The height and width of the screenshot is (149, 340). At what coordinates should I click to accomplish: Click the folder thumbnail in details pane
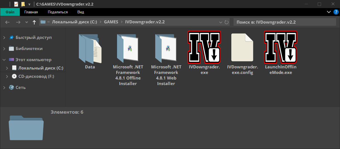pos(26,128)
